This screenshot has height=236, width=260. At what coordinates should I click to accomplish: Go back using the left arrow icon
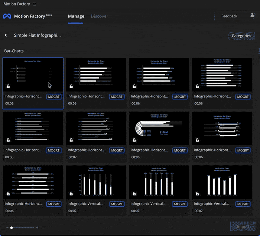point(6,35)
